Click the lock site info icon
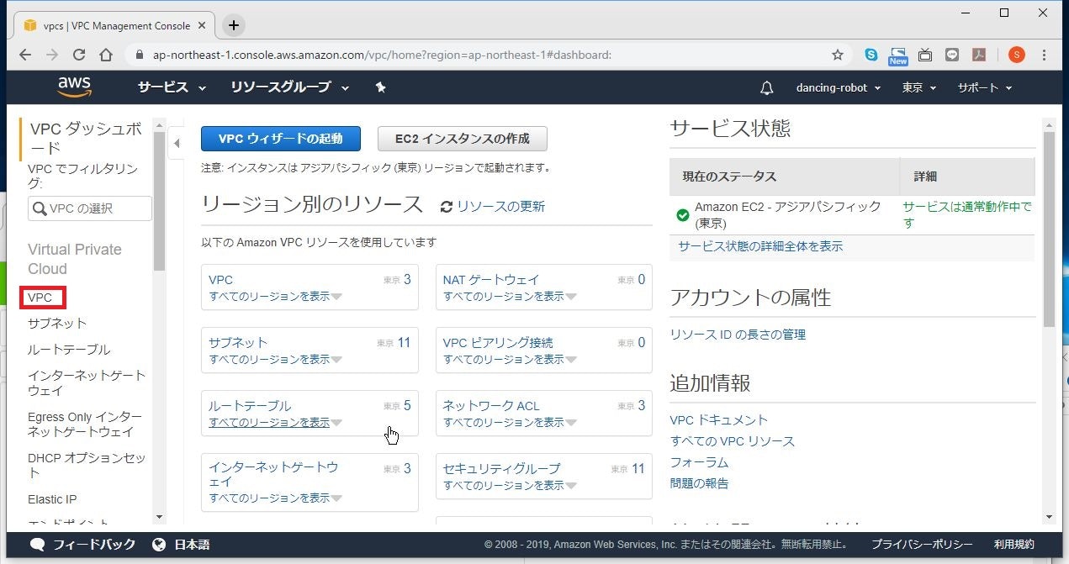1069x564 pixels. [140, 55]
